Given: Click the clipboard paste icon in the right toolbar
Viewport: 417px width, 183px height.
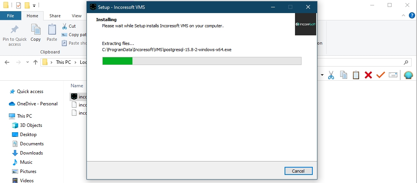Looking at the screenshot, I should click(x=356, y=75).
